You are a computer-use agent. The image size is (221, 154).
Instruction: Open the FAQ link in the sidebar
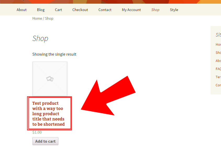click(218, 69)
